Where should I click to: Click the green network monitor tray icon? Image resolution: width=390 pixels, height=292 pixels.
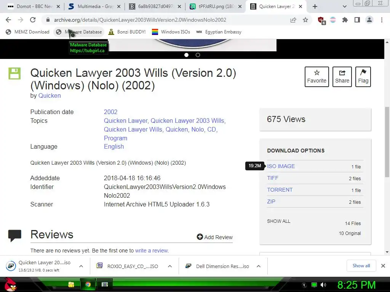[x=314, y=285]
